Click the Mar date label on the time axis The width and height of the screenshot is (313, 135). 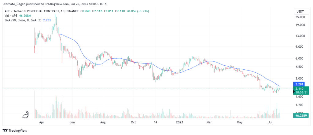click(209, 122)
